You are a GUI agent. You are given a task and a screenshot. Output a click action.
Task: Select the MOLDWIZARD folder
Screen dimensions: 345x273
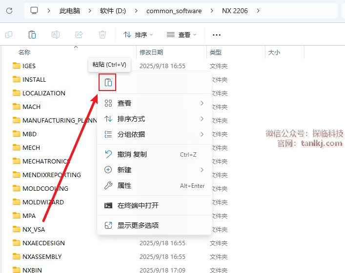(x=43, y=202)
